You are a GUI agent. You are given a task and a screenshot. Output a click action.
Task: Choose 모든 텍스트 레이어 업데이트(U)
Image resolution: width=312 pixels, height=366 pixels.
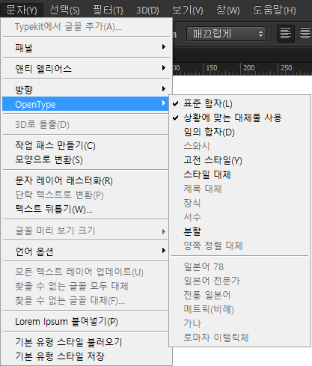click(x=86, y=272)
